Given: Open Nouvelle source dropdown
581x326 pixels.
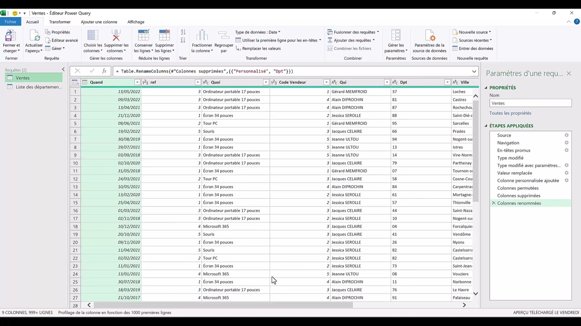Looking at the screenshot, I should tap(472, 32).
